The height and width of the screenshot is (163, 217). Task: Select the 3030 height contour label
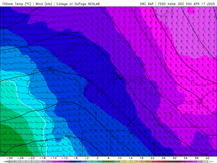click(x=64, y=102)
